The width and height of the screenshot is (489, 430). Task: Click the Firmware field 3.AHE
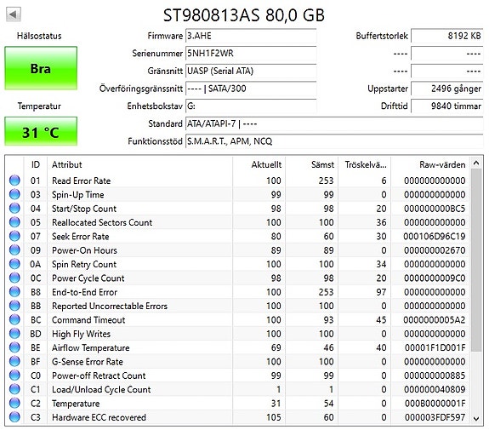(251, 36)
